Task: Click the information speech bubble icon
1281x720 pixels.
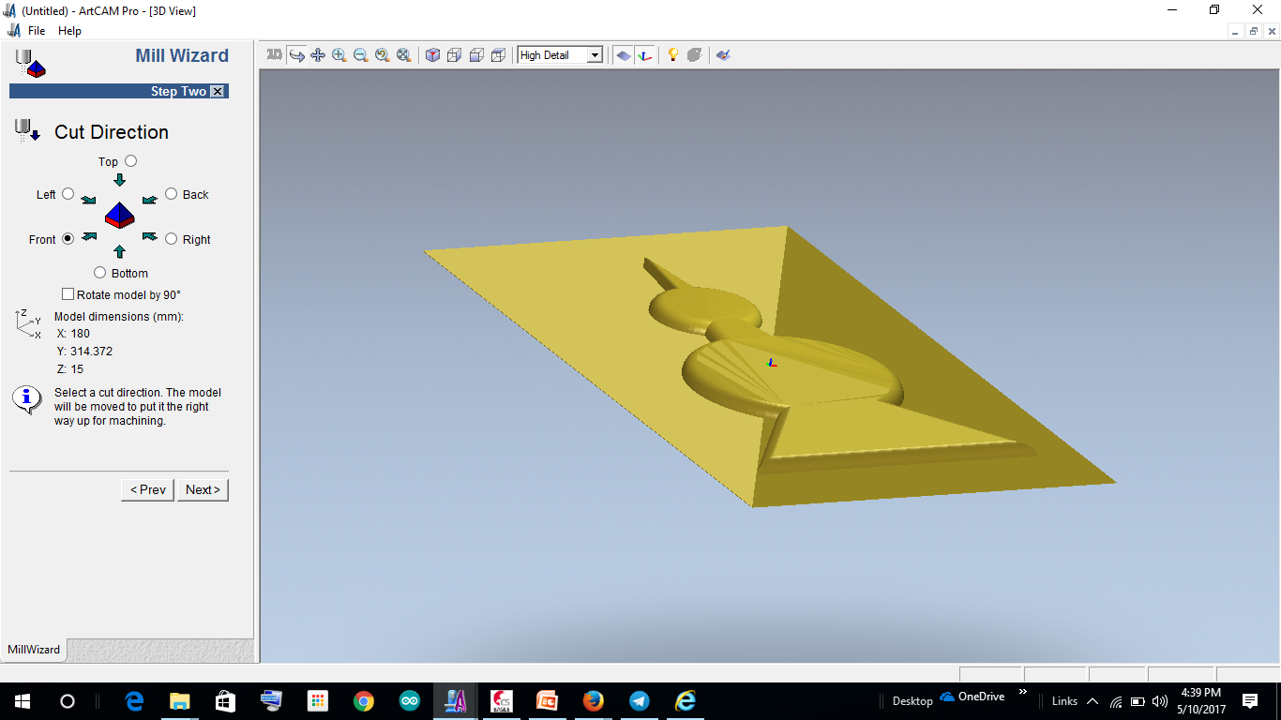Action: click(x=27, y=399)
